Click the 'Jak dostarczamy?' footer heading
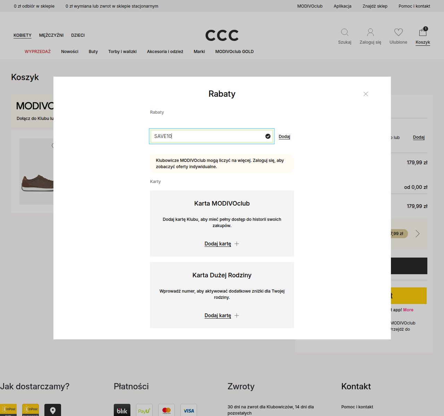Viewport: 444px width, 416px height. tap(35, 387)
